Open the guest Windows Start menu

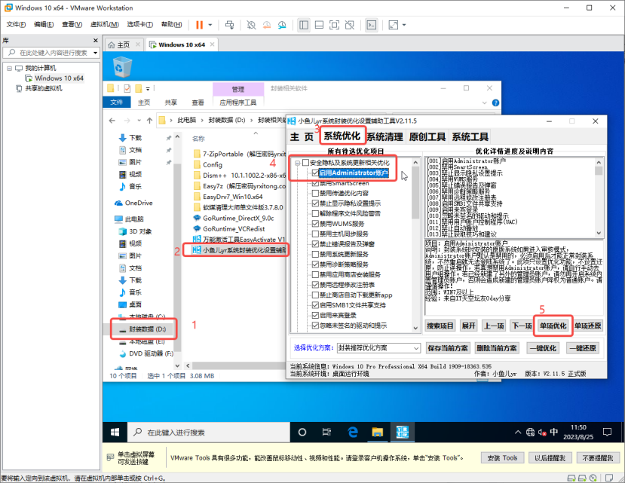(115, 433)
